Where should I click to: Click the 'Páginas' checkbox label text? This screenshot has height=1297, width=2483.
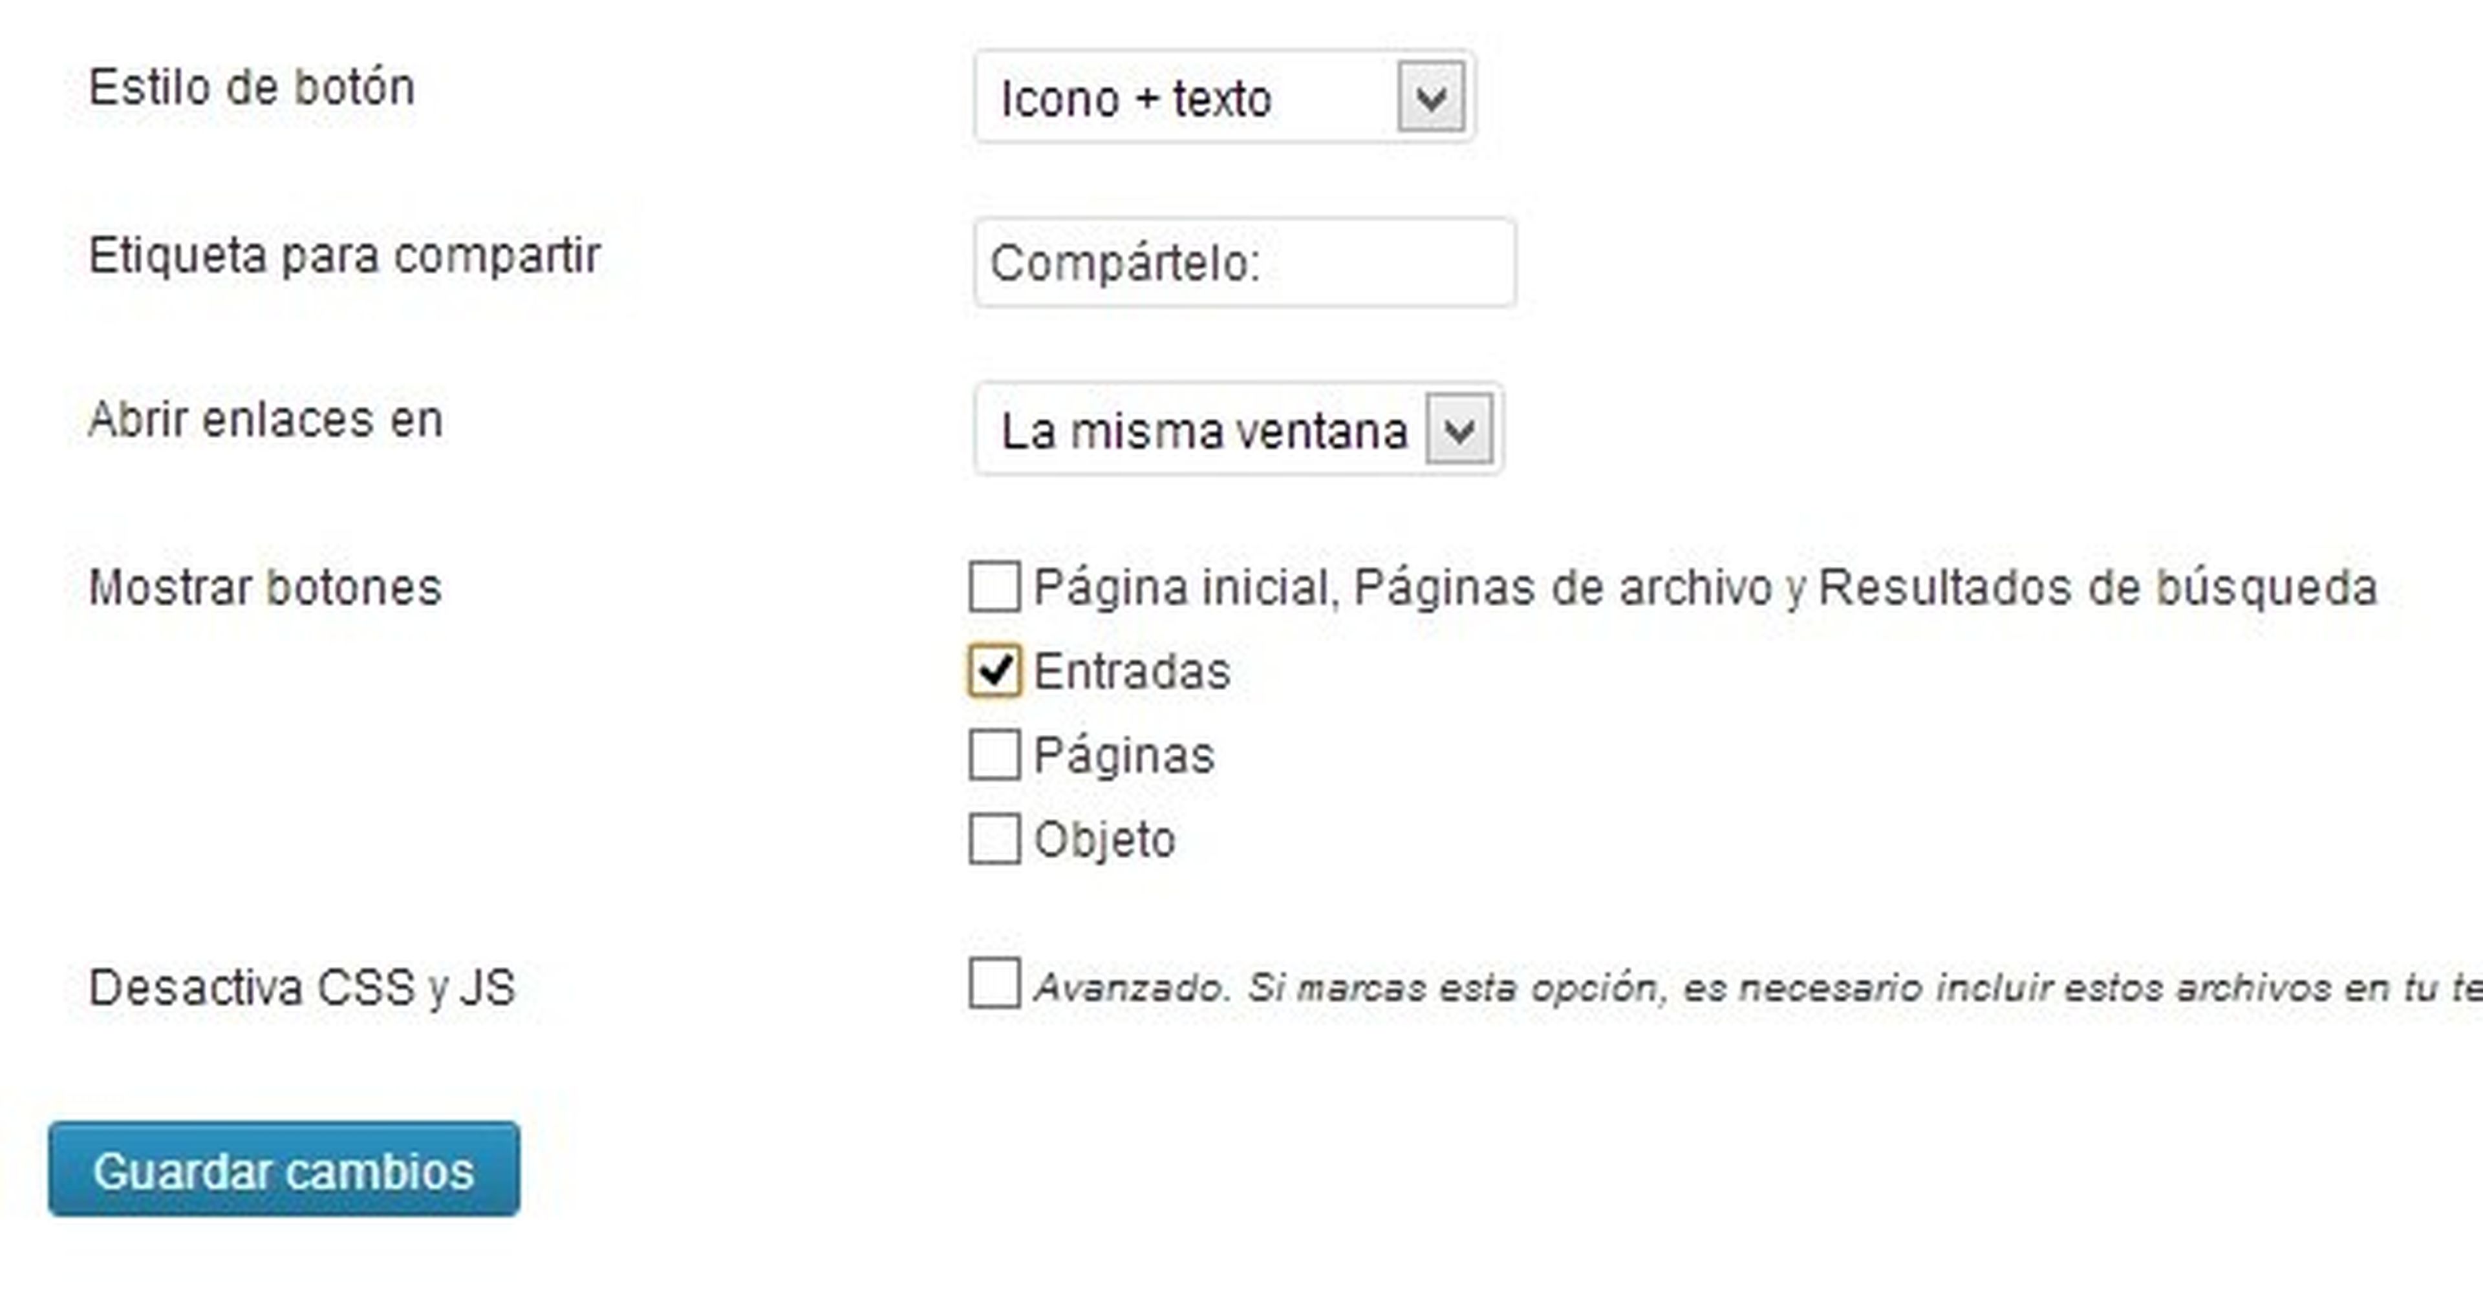[1124, 755]
